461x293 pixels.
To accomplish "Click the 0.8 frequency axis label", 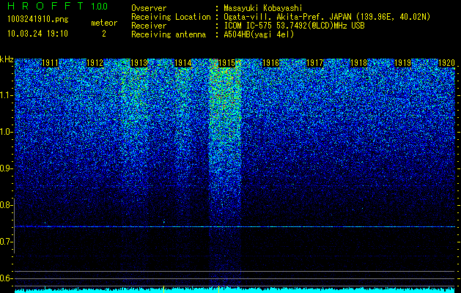I will tap(6, 205).
